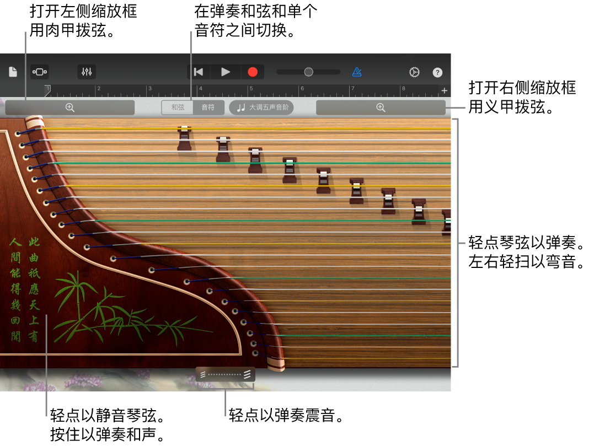
Task: Open the track controls mixer
Action: (x=87, y=72)
